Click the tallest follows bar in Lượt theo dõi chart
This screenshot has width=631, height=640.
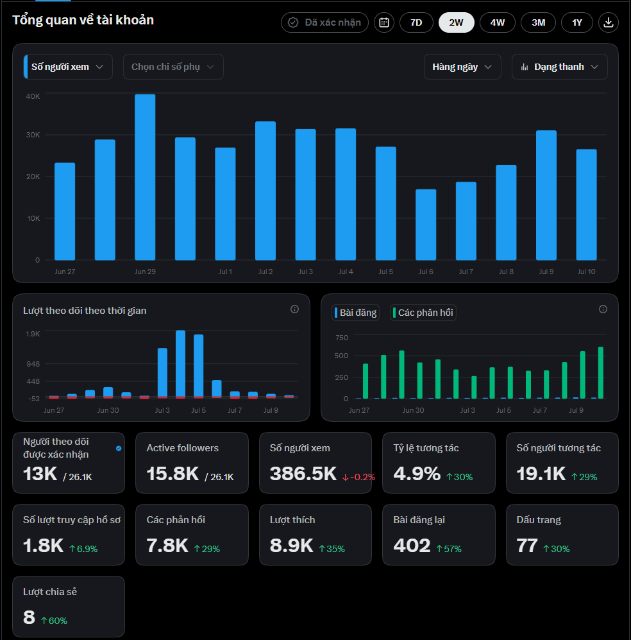[x=181, y=364]
